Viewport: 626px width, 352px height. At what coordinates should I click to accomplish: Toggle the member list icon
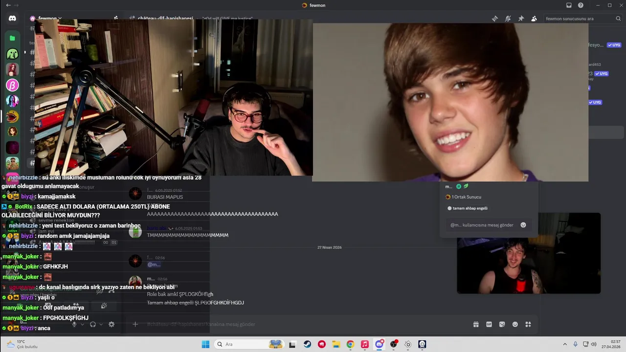click(x=534, y=19)
